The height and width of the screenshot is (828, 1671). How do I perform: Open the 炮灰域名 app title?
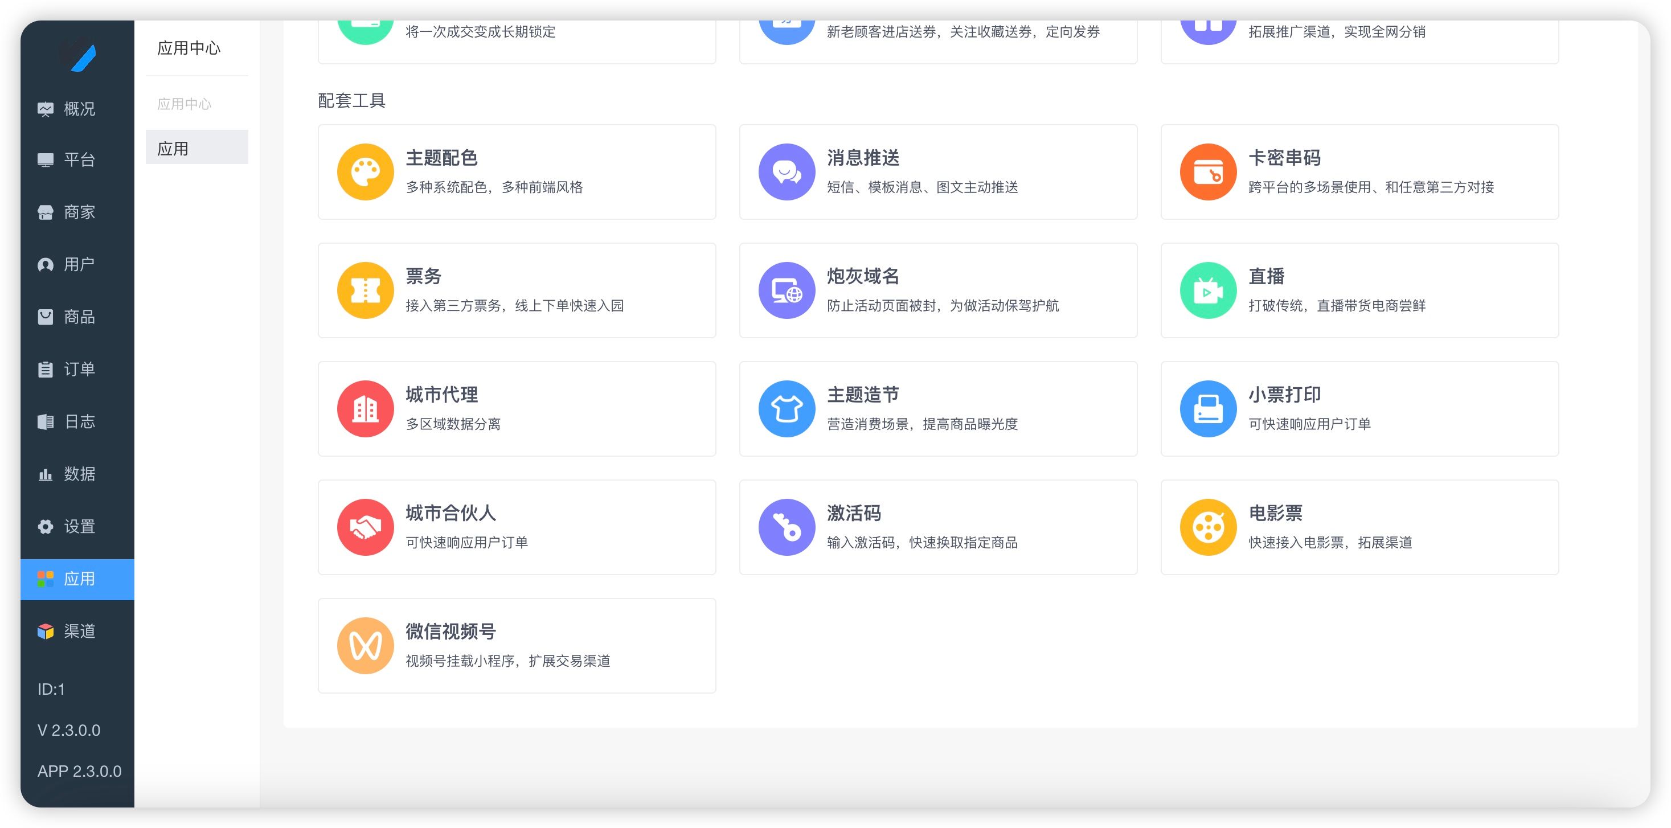(x=863, y=276)
